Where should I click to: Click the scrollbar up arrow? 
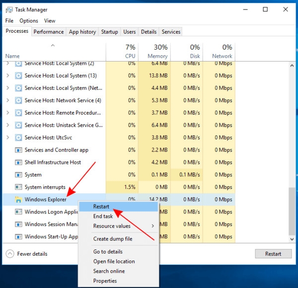coord(292,66)
